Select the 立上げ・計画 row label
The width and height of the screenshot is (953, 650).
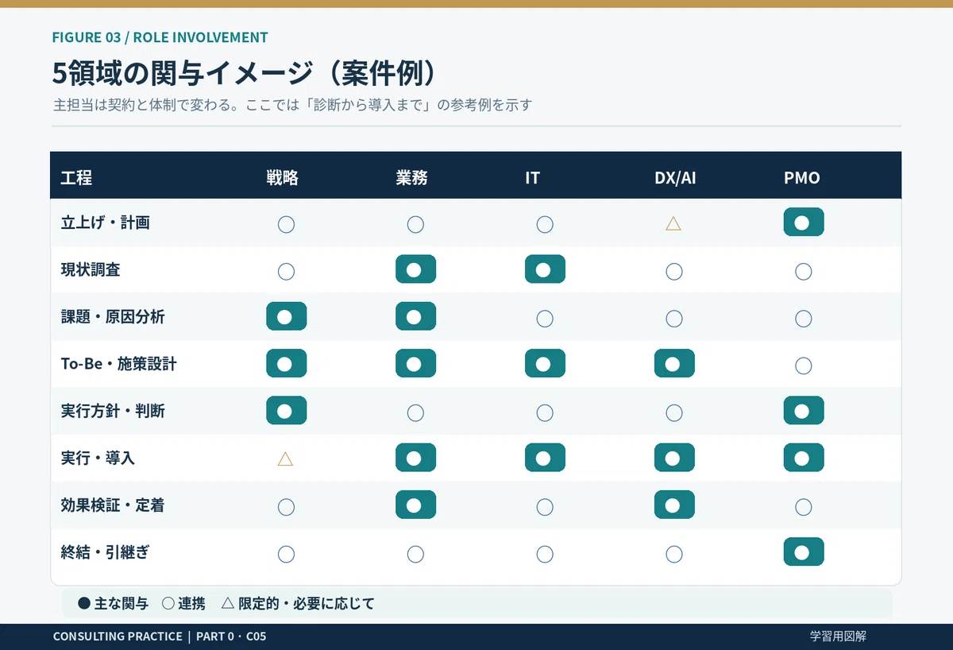[x=106, y=222]
